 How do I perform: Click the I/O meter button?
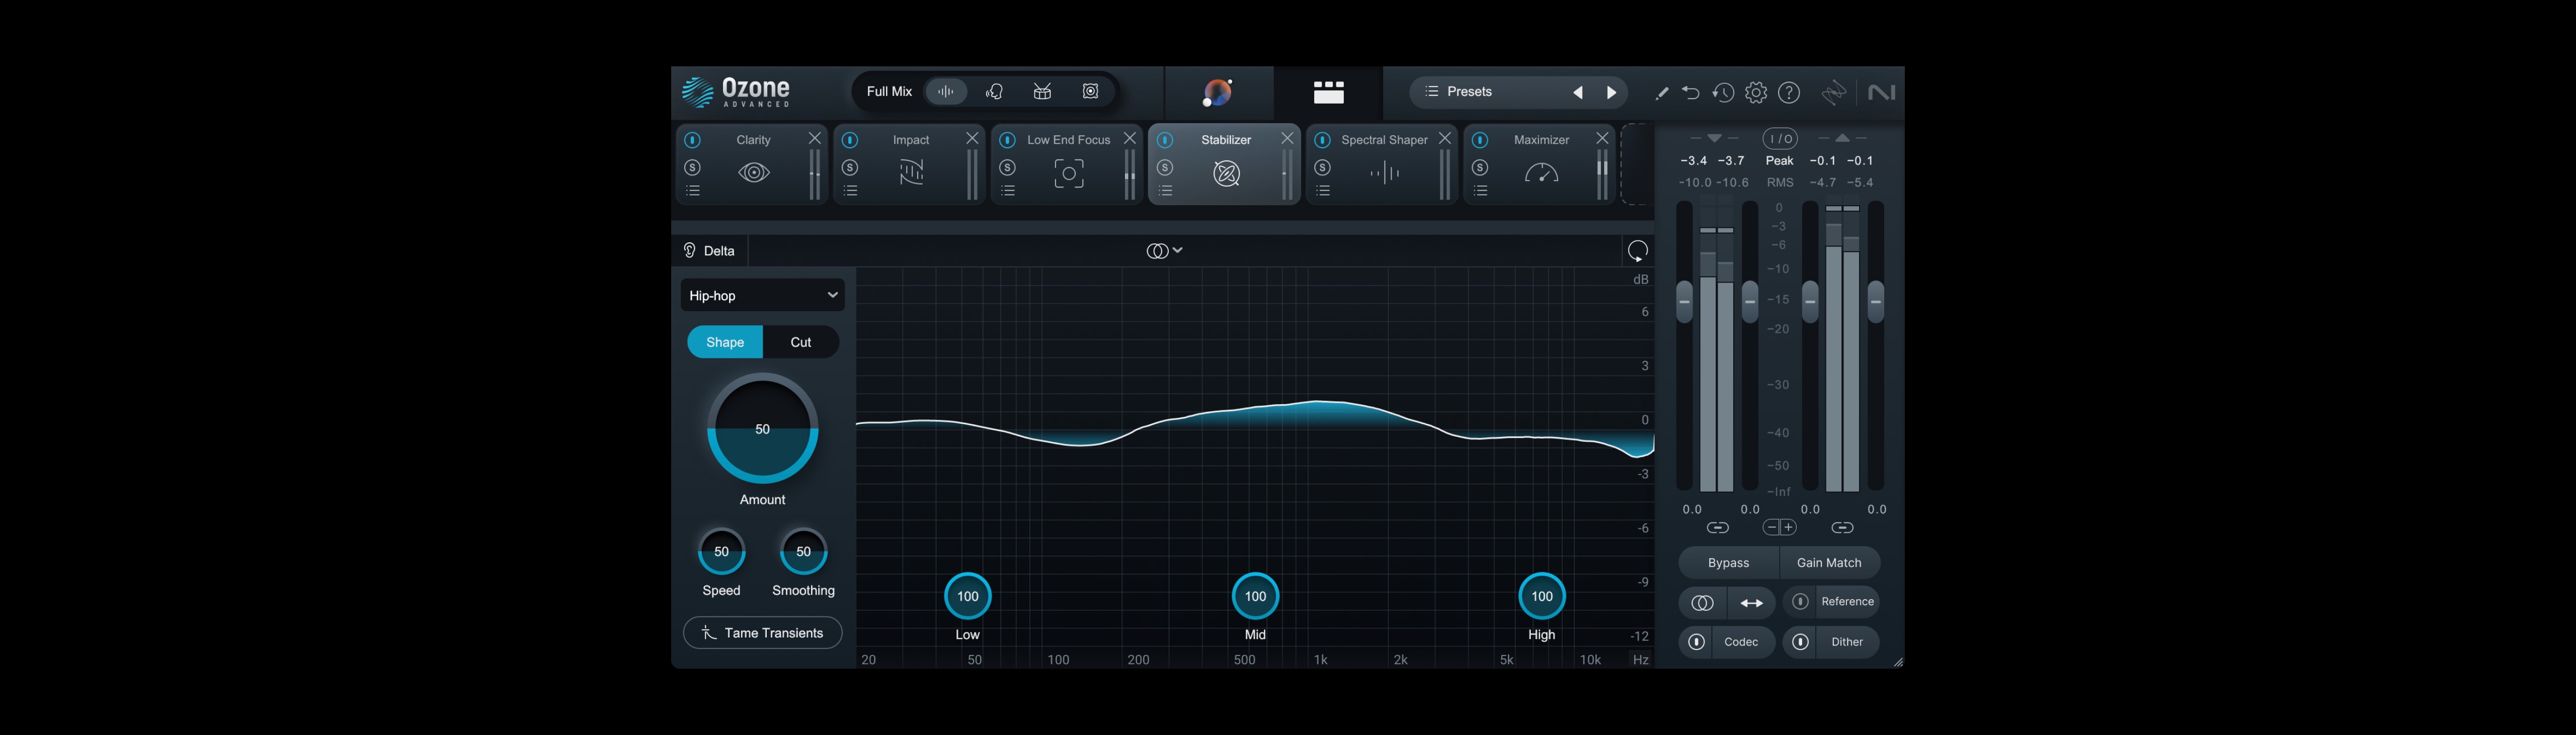coord(1779,139)
